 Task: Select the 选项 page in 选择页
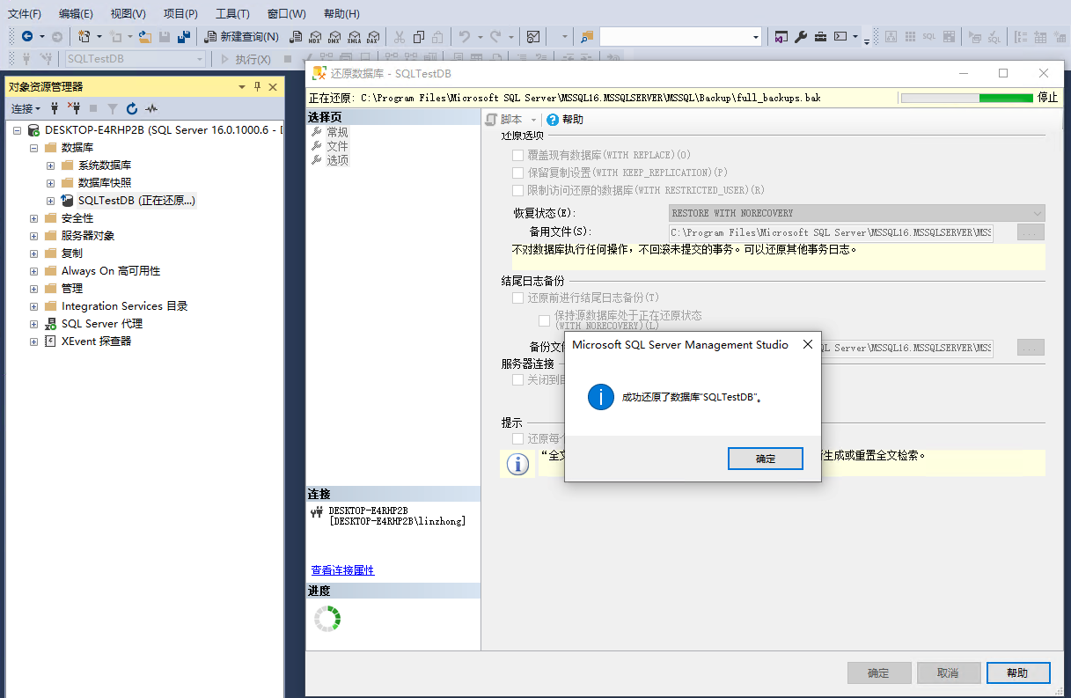pyautogui.click(x=338, y=160)
